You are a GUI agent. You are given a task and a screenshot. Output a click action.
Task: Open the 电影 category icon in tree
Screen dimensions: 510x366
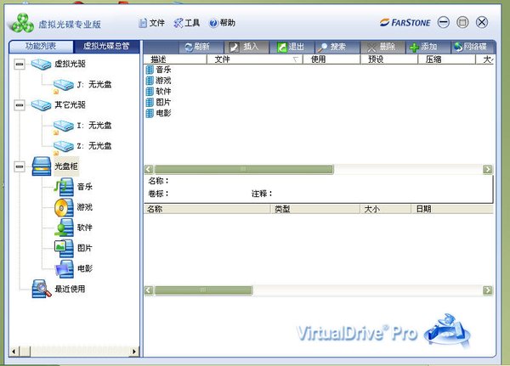coord(65,269)
